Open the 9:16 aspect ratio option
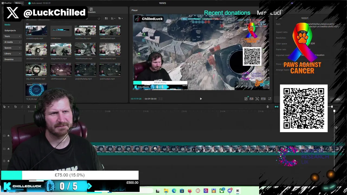Screen dimensions: 347x195 click(x=263, y=99)
